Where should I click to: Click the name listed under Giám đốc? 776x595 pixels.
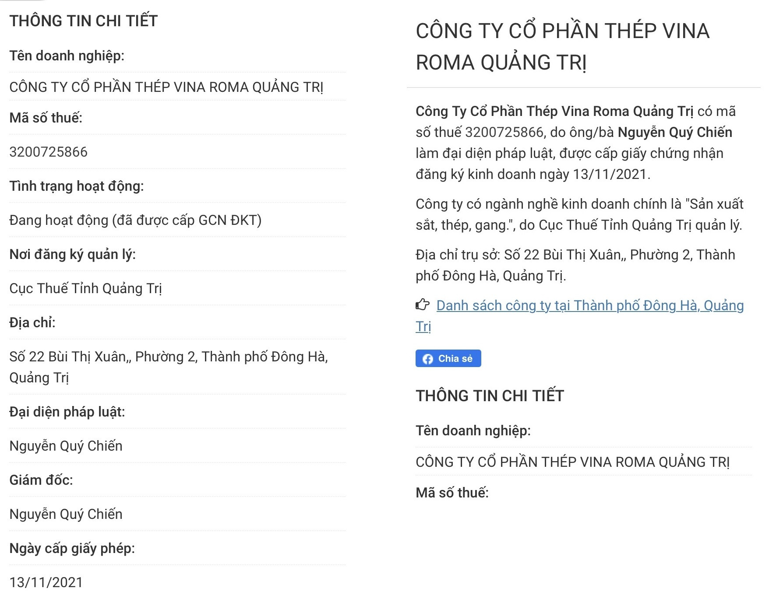click(x=66, y=514)
